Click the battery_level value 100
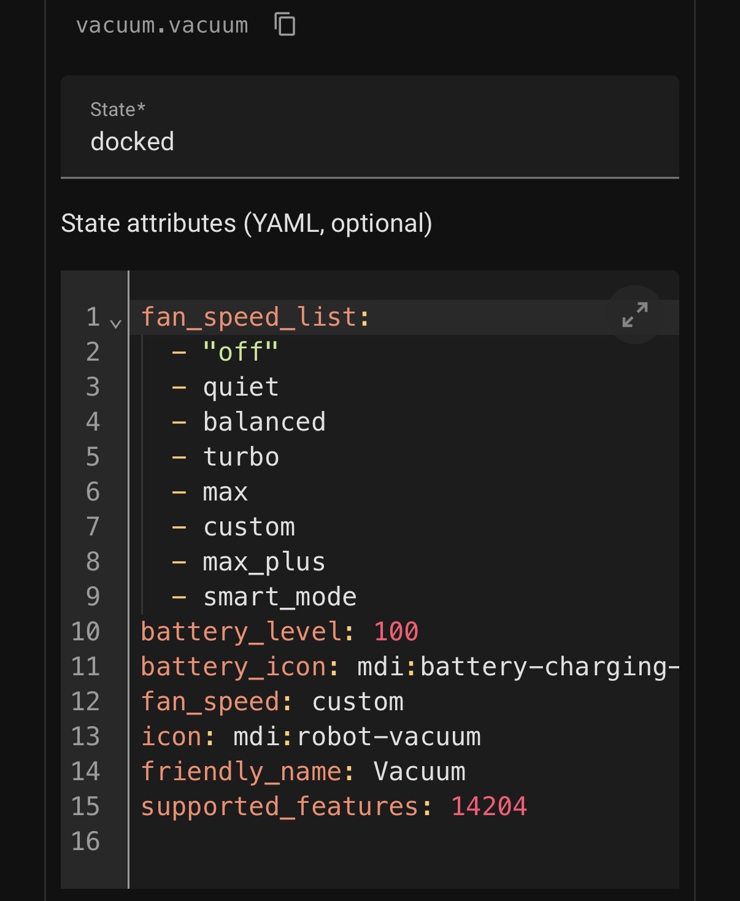 396,632
